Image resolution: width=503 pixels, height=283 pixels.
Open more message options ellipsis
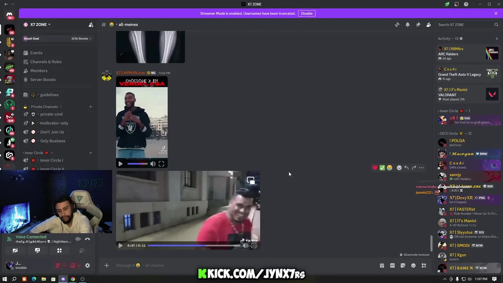(x=421, y=168)
